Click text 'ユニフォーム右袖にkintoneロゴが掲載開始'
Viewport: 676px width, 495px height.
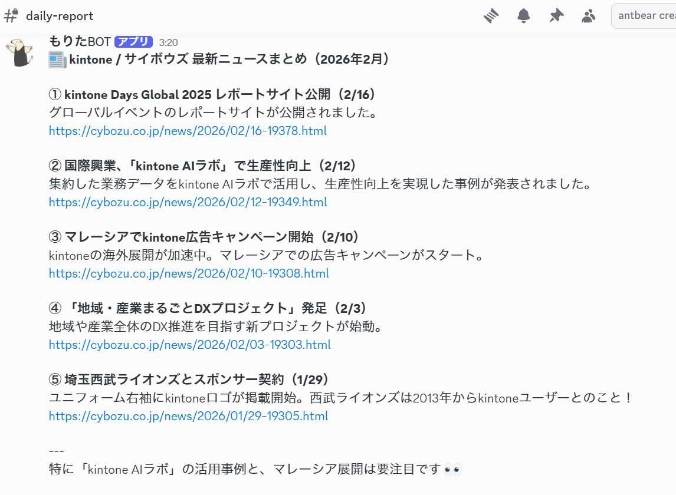point(173,398)
